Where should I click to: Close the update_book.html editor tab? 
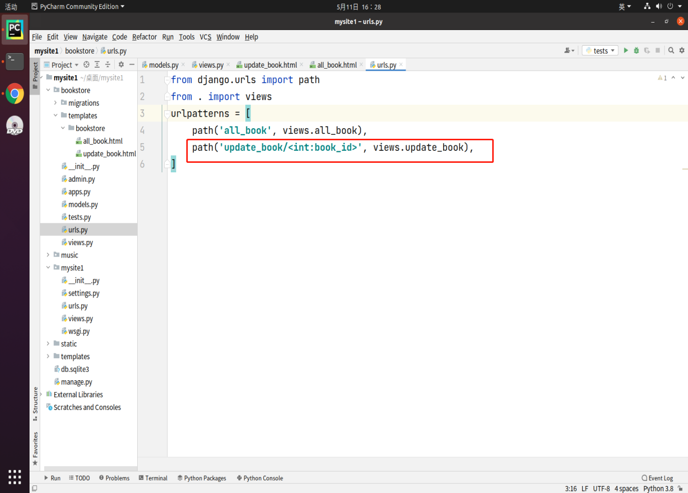pos(301,65)
